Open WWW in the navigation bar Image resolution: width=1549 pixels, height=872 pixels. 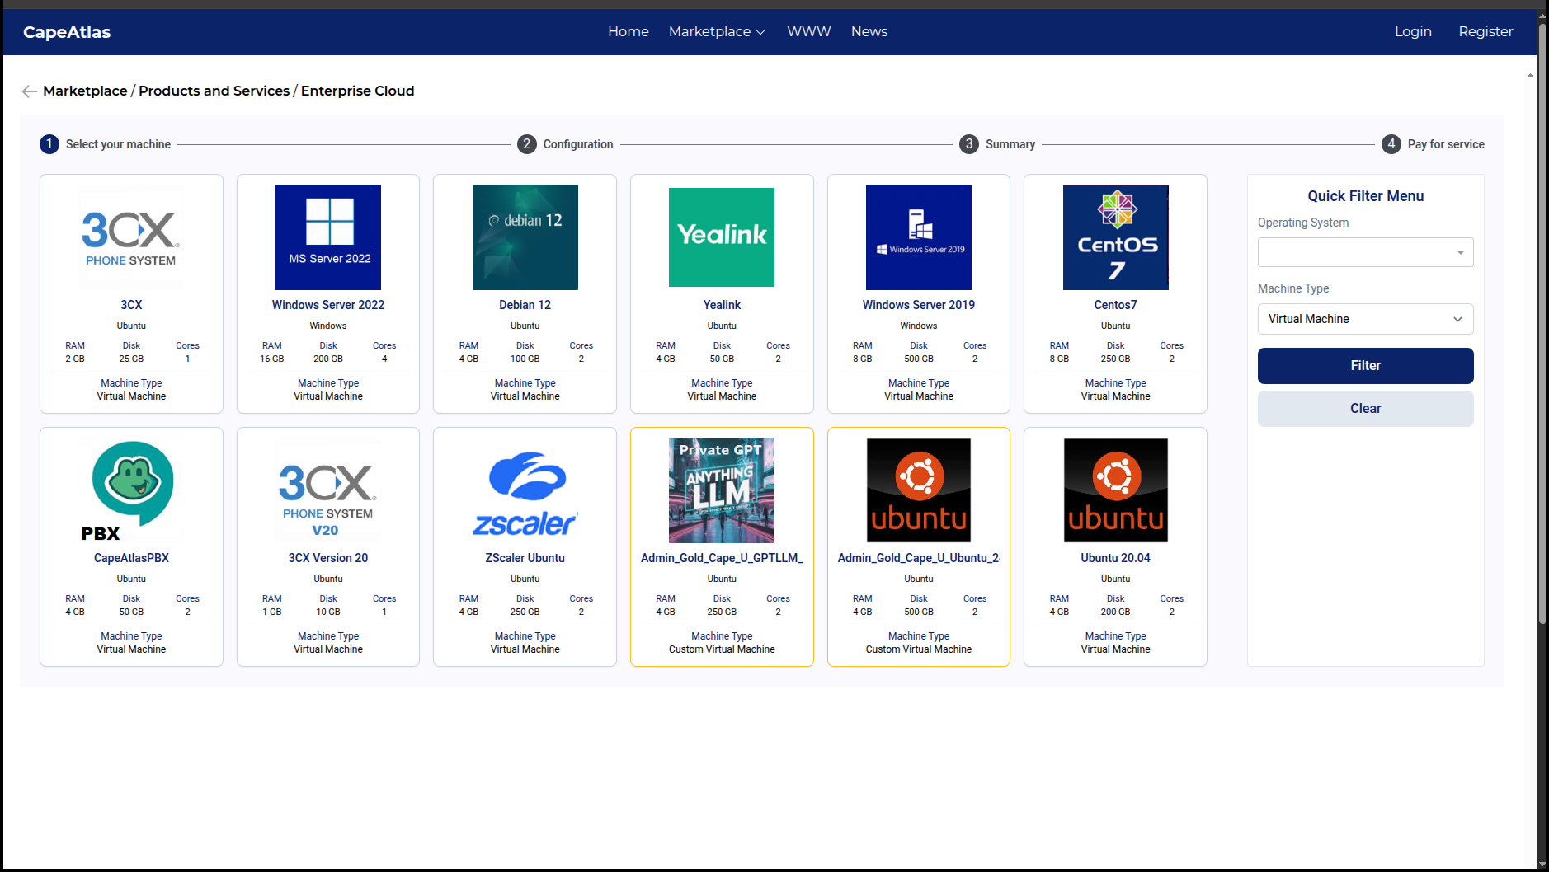pos(809,32)
